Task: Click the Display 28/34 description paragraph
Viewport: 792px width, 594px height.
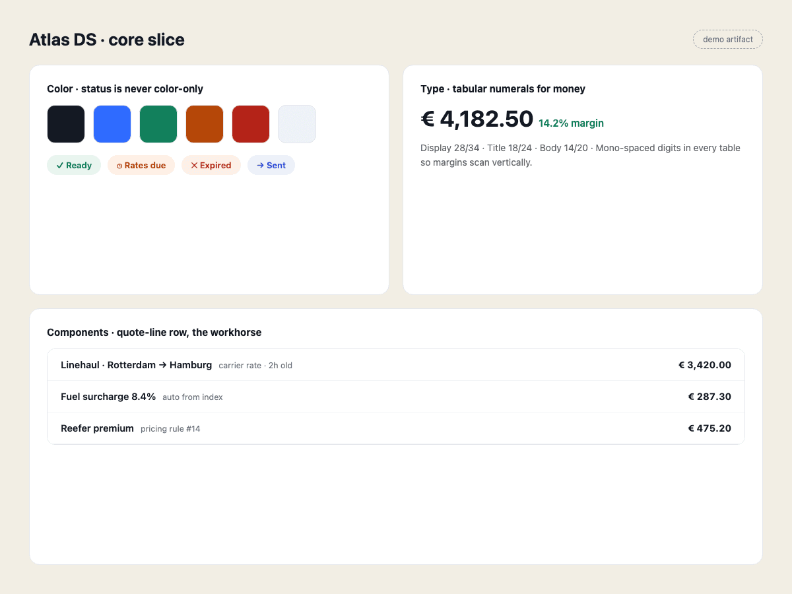Action: click(580, 155)
